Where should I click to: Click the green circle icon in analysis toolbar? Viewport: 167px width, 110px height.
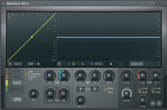click(x=73, y=64)
